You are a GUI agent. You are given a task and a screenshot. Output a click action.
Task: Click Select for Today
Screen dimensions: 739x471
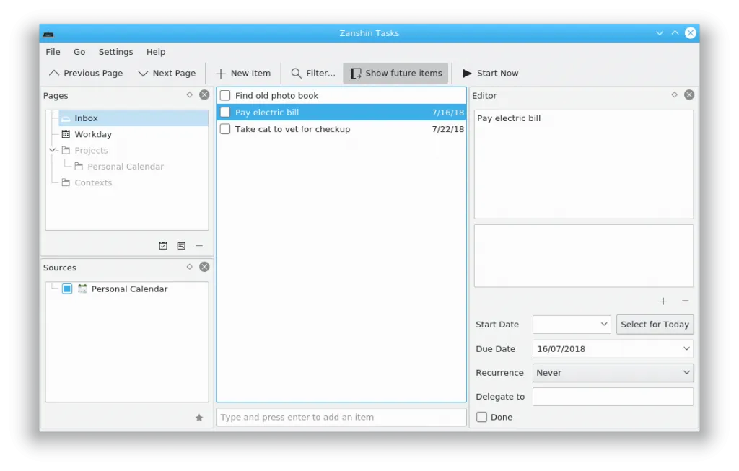tap(655, 324)
